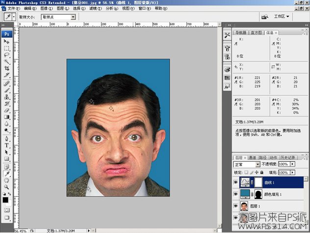
Task: Select the Path Selection tool
Action: [6, 152]
